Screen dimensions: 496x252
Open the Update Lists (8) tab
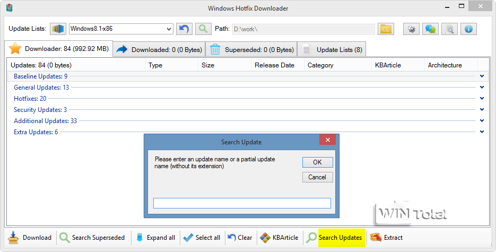[332, 50]
